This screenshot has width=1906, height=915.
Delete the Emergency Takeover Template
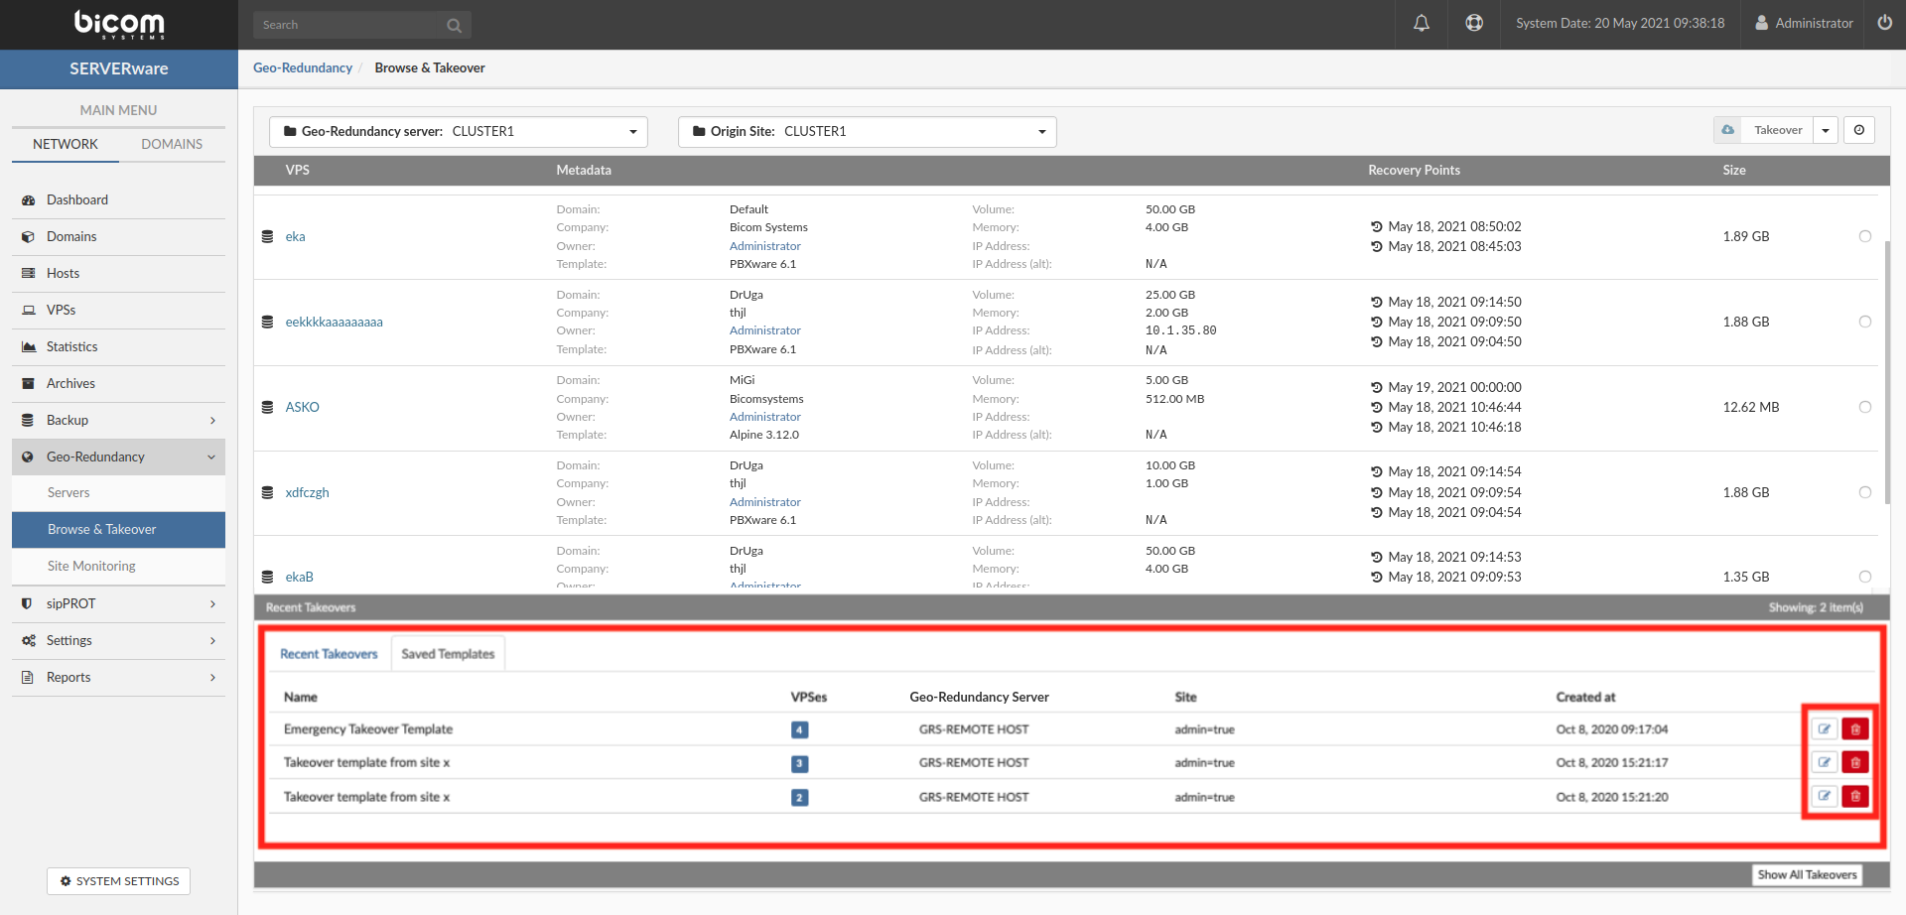tap(1855, 729)
